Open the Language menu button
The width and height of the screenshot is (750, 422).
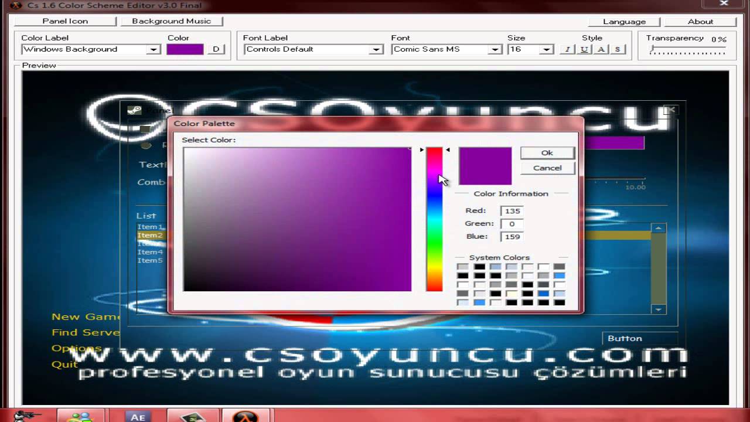[624, 22]
